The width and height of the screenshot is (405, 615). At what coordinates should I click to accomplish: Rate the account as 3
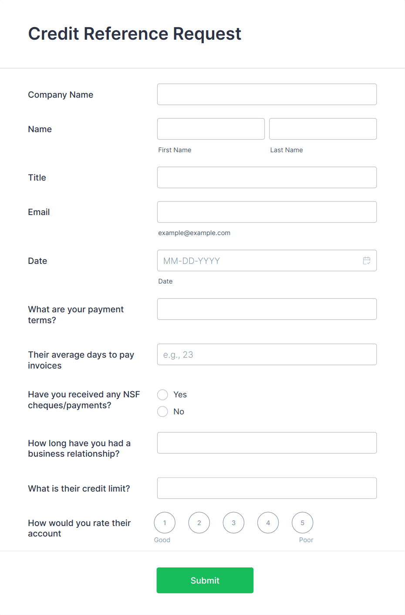click(233, 523)
